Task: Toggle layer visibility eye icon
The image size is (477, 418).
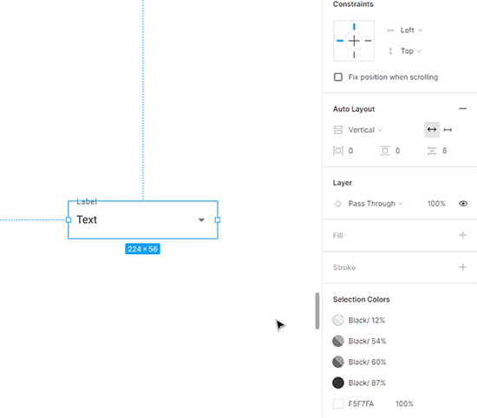Action: [x=463, y=203]
